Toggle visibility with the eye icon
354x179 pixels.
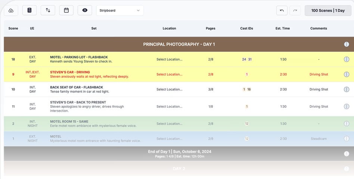point(85,10)
